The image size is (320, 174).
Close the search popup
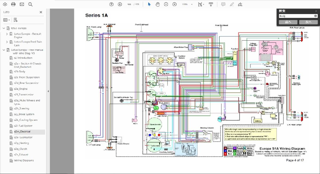[316, 11]
